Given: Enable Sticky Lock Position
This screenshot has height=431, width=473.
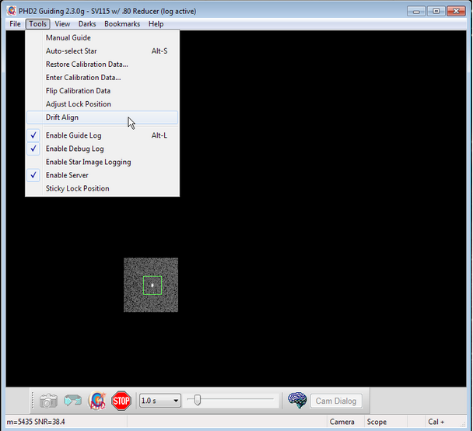Looking at the screenshot, I should (x=102, y=188).
